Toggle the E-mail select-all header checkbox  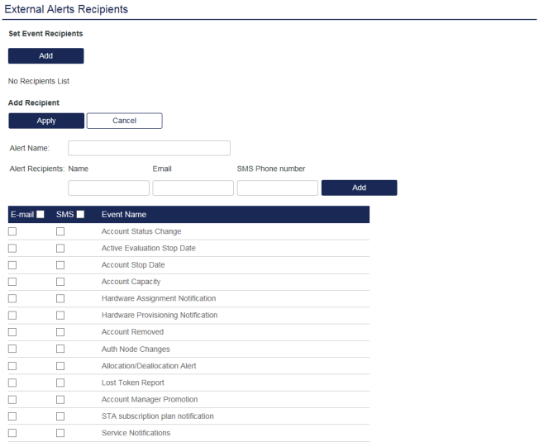pos(41,215)
